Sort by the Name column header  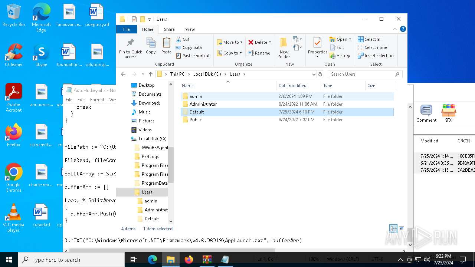(228, 86)
